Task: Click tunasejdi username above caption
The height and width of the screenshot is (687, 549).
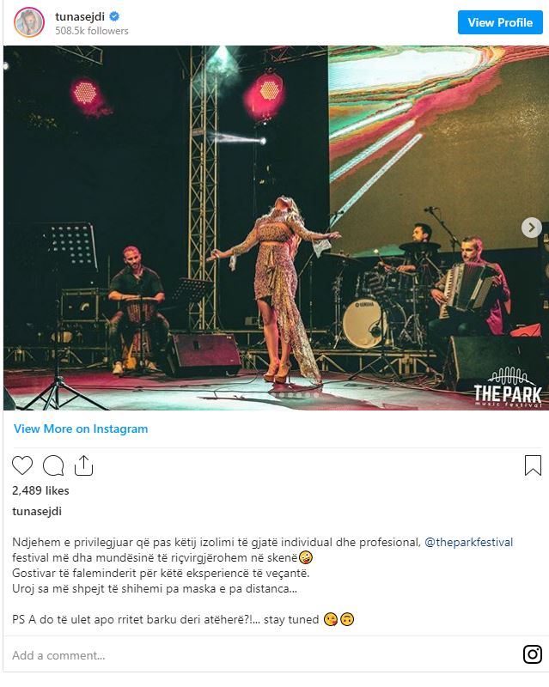Action: [37, 511]
